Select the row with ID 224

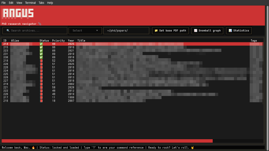pos(132,71)
